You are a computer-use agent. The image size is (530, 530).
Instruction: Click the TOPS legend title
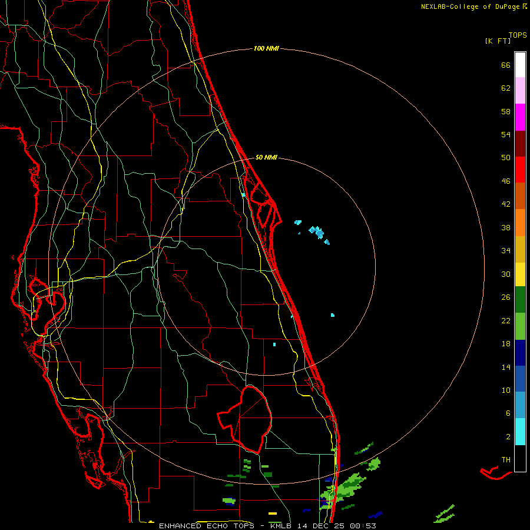(x=518, y=35)
